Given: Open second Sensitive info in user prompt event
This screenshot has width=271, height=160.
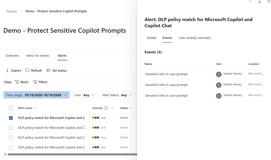Looking at the screenshot, I should [x=166, y=85].
